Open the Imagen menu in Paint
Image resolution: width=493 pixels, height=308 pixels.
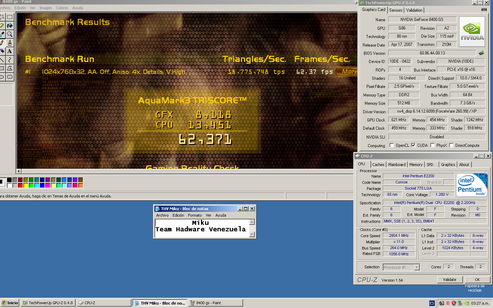(46, 8)
